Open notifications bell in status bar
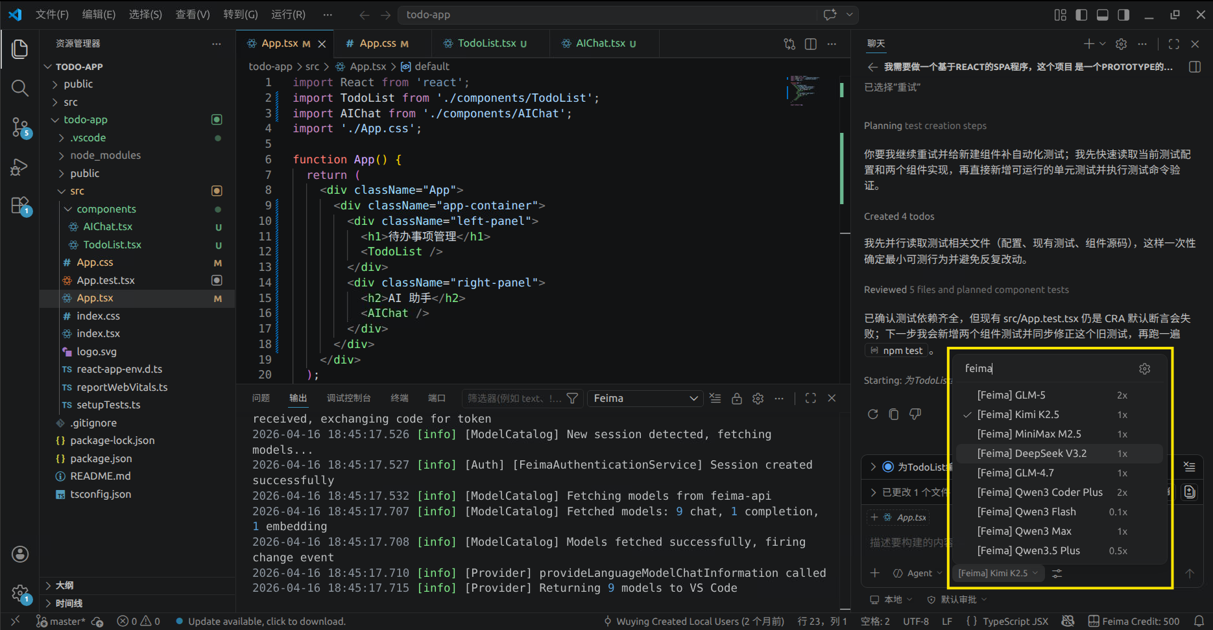 coord(1199,621)
